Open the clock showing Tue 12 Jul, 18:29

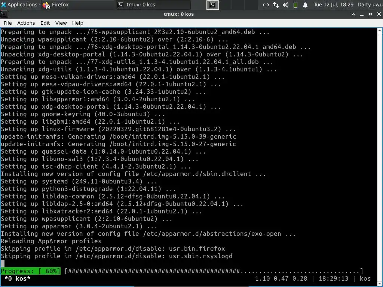pos(333,4)
